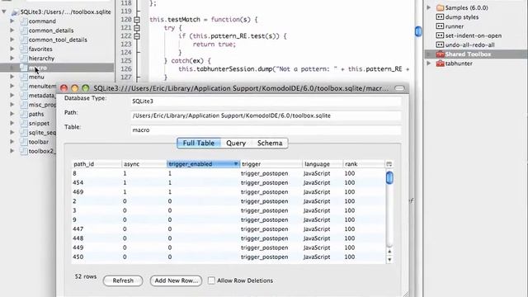Expand the Samples (6.0.0) folder
The image size is (528, 297).
429,7
